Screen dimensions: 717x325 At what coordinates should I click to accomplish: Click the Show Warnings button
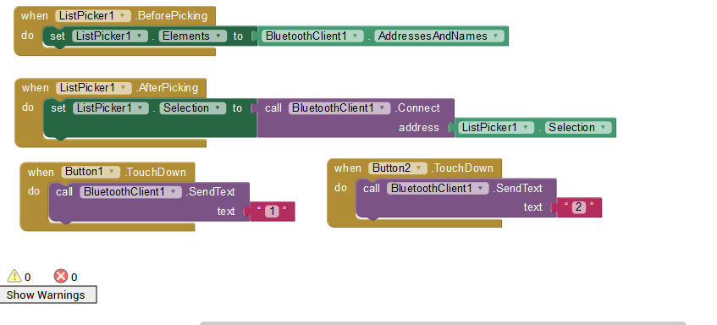(48, 295)
